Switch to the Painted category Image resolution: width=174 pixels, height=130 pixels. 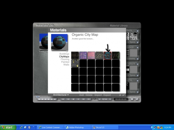coord(65,62)
